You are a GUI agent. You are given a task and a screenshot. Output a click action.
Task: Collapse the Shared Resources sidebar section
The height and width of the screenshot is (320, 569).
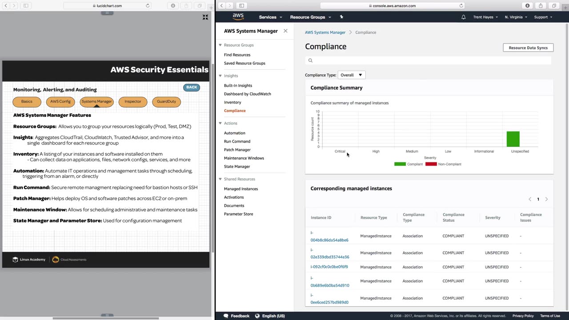point(220,179)
